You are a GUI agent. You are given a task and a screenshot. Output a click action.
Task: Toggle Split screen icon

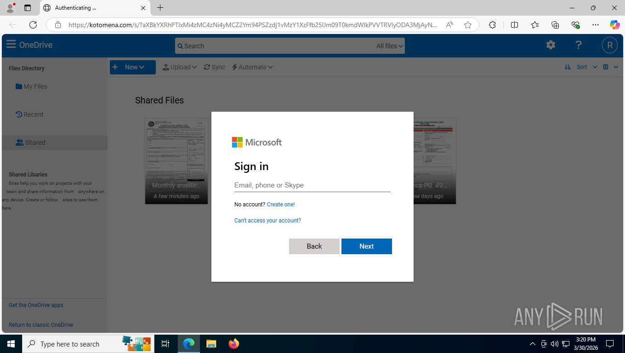coord(514,25)
